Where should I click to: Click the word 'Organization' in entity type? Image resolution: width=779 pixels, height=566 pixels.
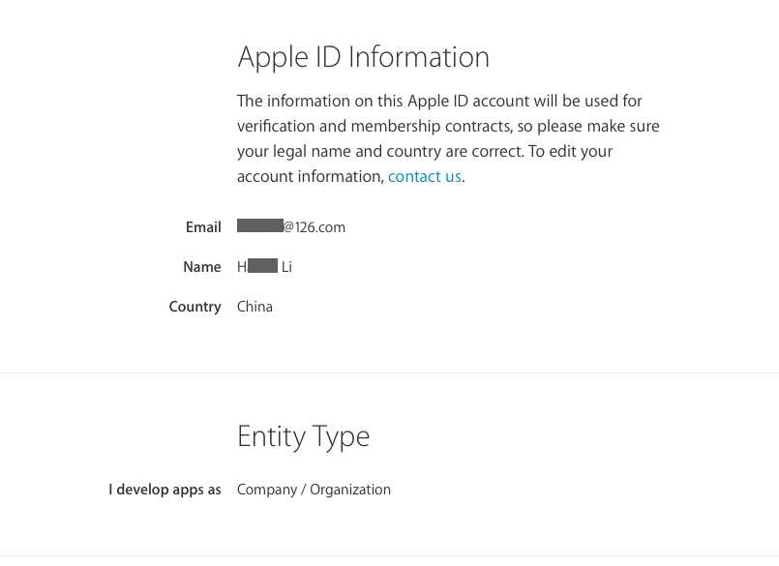[x=350, y=490]
